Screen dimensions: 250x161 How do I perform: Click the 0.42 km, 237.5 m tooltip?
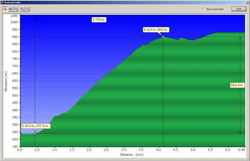pyautogui.click(x=35, y=126)
